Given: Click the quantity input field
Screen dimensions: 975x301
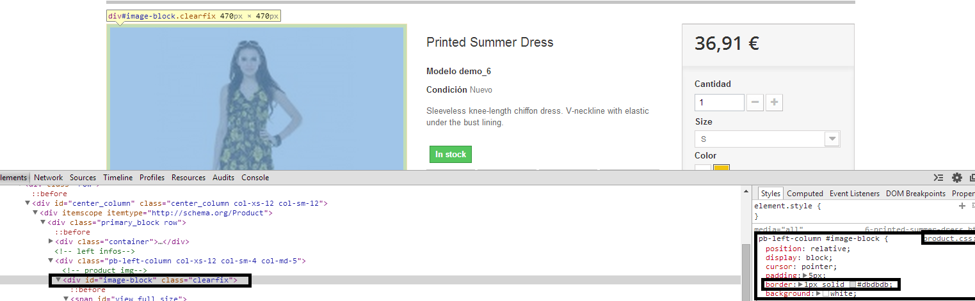Looking at the screenshot, I should pos(719,102).
